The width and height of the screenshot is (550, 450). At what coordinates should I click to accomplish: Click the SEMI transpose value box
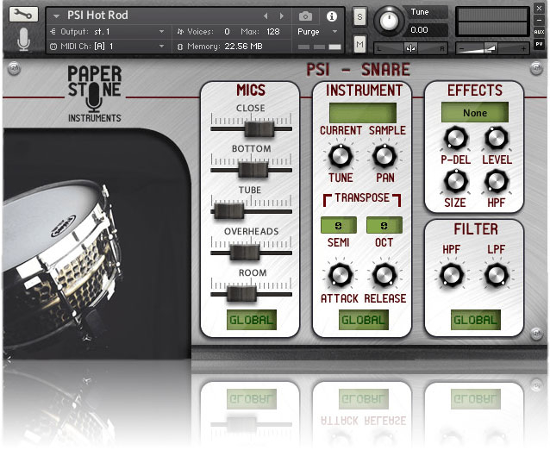[x=338, y=225]
